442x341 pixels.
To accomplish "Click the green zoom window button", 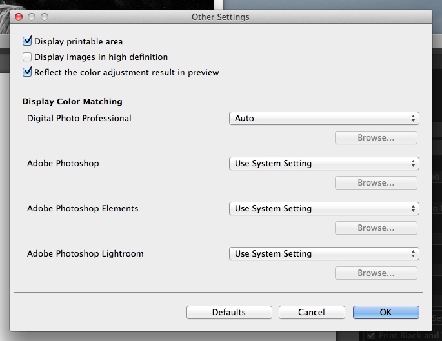I will click(44, 16).
